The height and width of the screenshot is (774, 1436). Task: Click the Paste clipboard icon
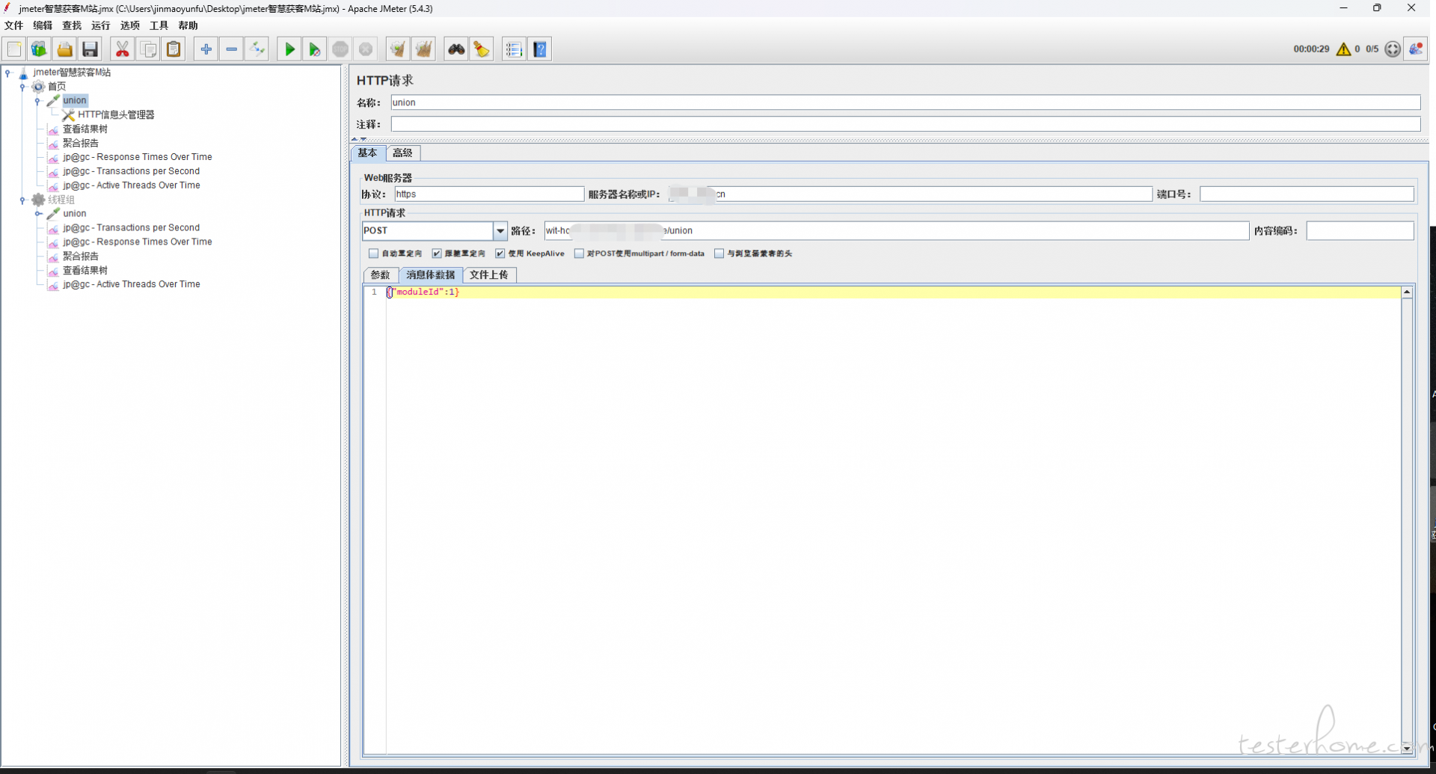click(174, 49)
